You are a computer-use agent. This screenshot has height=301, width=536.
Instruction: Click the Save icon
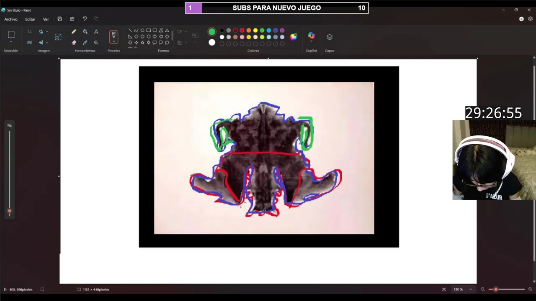click(x=59, y=19)
